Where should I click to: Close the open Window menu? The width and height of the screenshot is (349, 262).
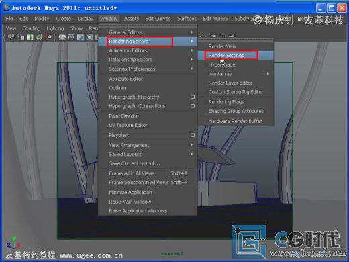point(109,19)
